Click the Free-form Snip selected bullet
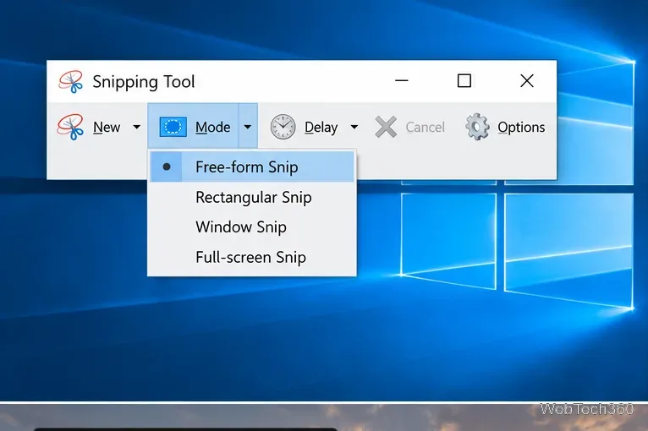 coord(167,166)
